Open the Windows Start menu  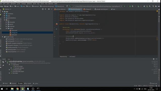(x=2, y=89)
